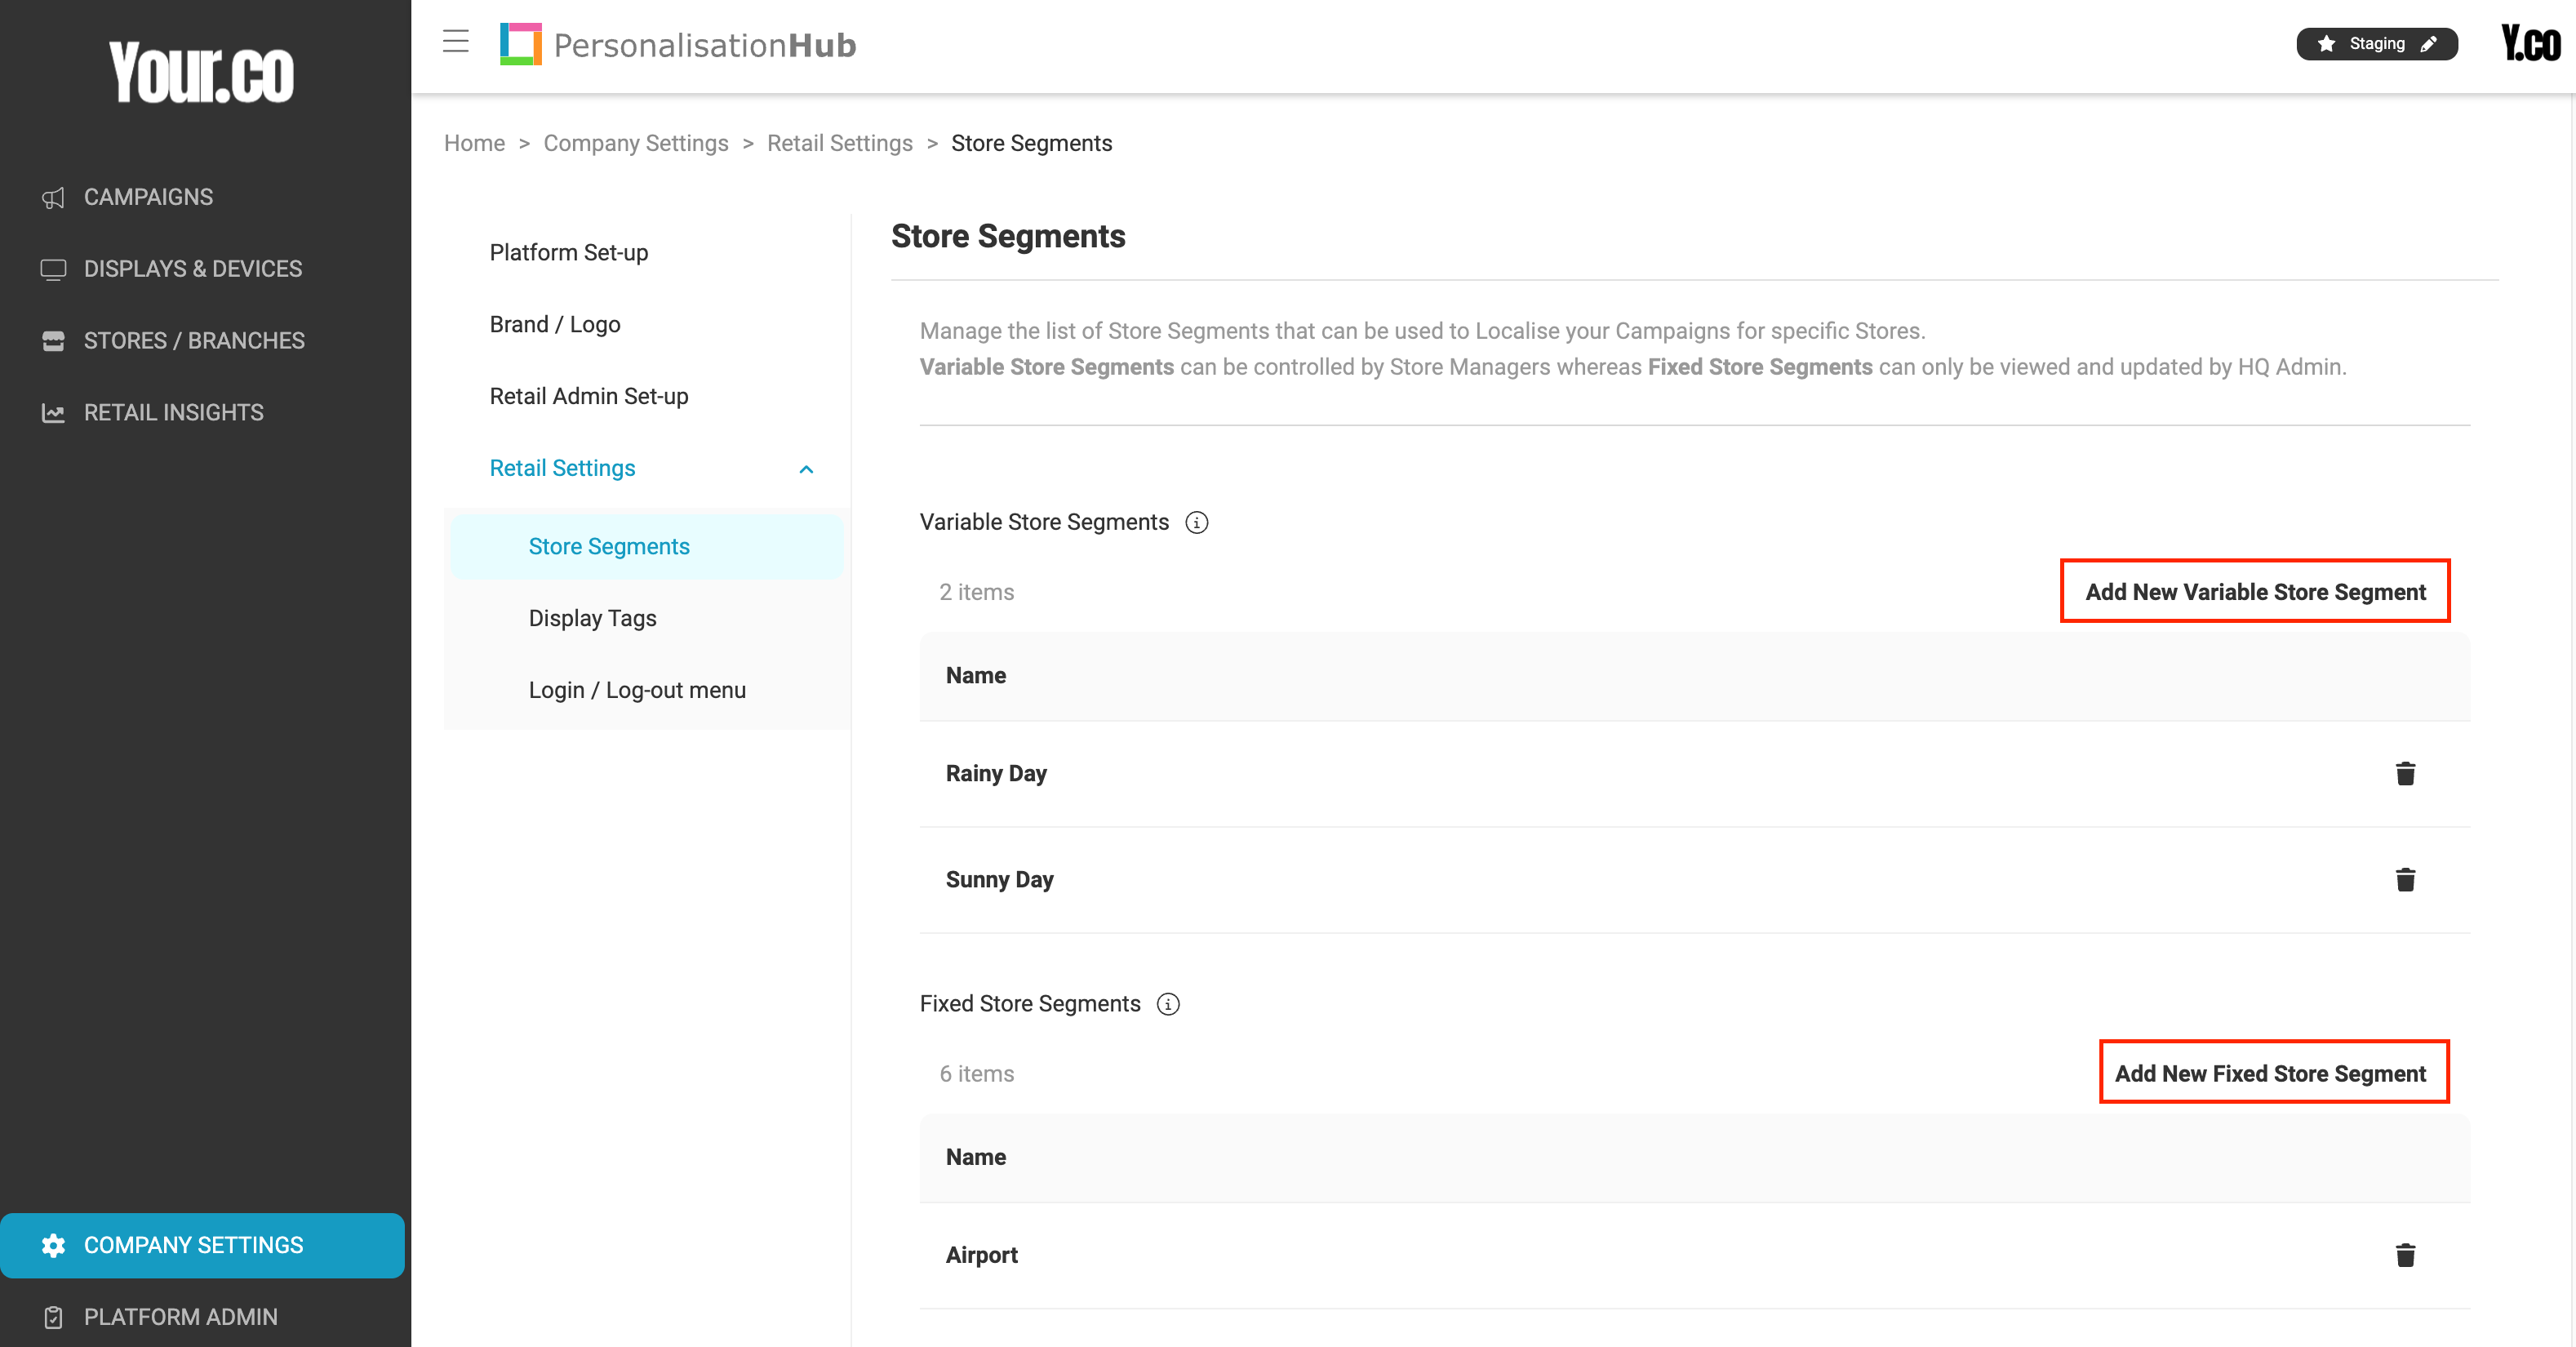Open Login / Log-out menu settings
Image resolution: width=2576 pixels, height=1347 pixels.
[637, 690]
